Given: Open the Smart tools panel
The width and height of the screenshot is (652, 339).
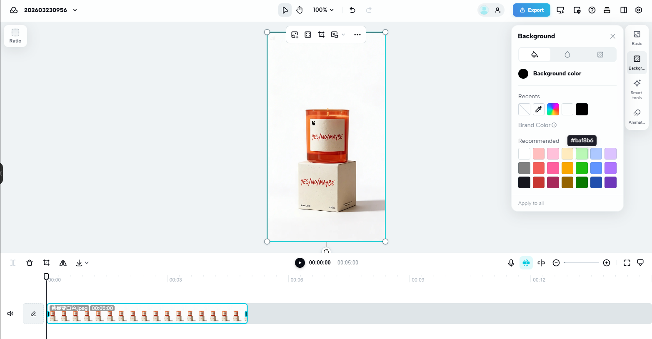Looking at the screenshot, I should point(637,89).
